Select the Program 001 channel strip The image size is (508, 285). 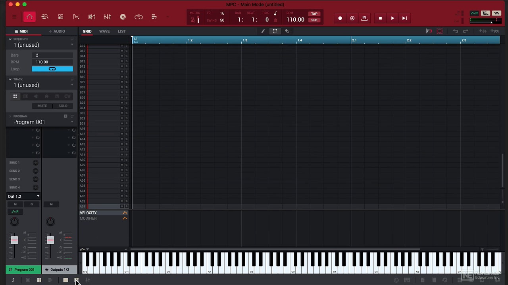tap(23, 270)
